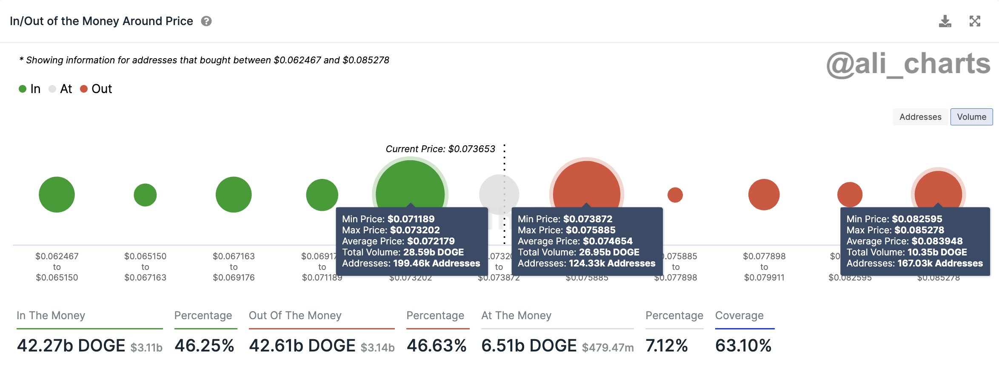Toggle the gray At legend item
This screenshot has height=374, width=999.
tap(60, 89)
